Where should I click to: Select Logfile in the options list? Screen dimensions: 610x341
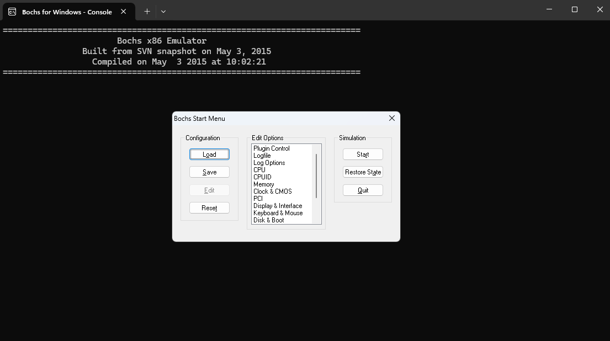point(262,156)
